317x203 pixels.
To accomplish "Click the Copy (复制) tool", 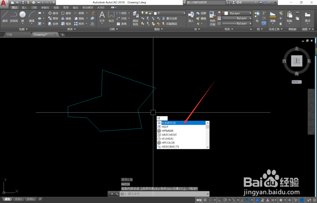I will [x=53, y=18].
